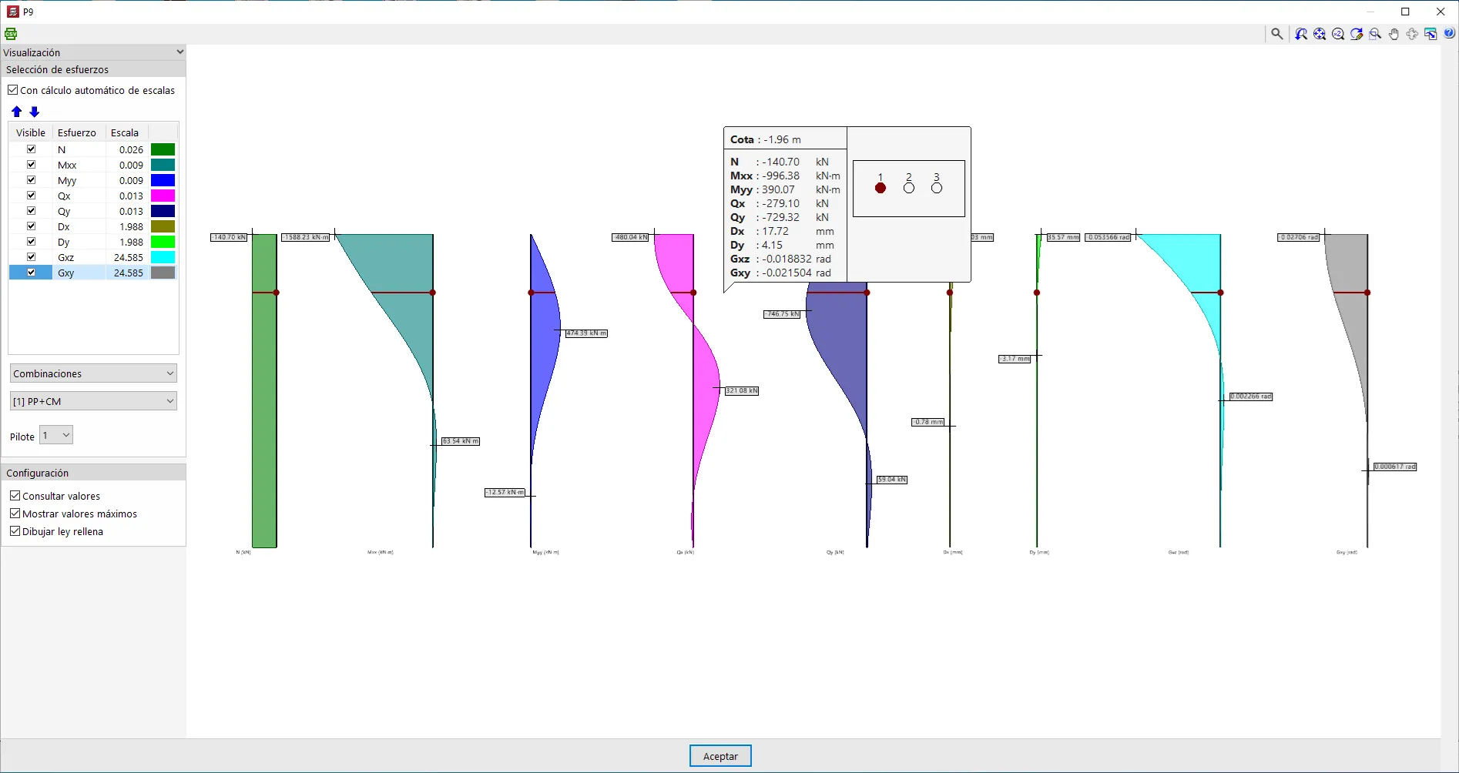Redraw the view with refresh icon
This screenshot has height=773, width=1459.
1357,34
